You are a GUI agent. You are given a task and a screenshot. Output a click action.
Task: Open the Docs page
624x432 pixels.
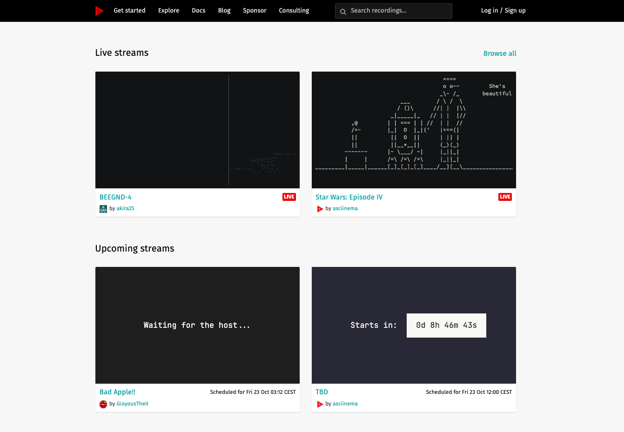click(x=199, y=11)
